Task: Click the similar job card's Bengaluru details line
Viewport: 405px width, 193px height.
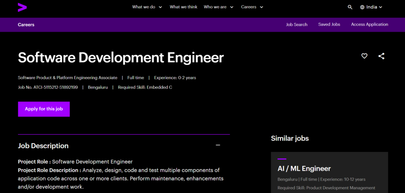Action: 321,180
